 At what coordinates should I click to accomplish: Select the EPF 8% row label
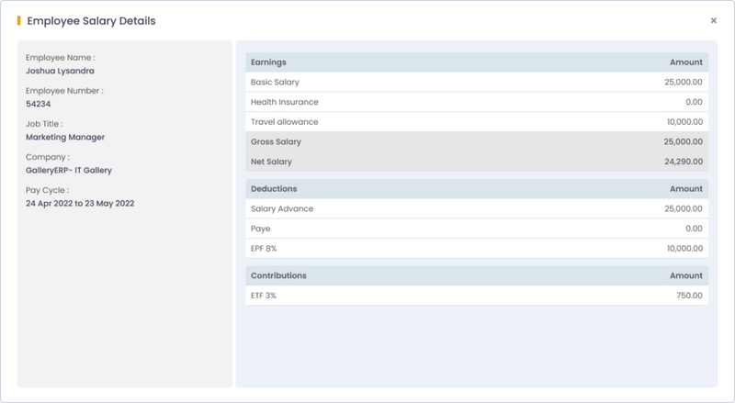coord(265,249)
